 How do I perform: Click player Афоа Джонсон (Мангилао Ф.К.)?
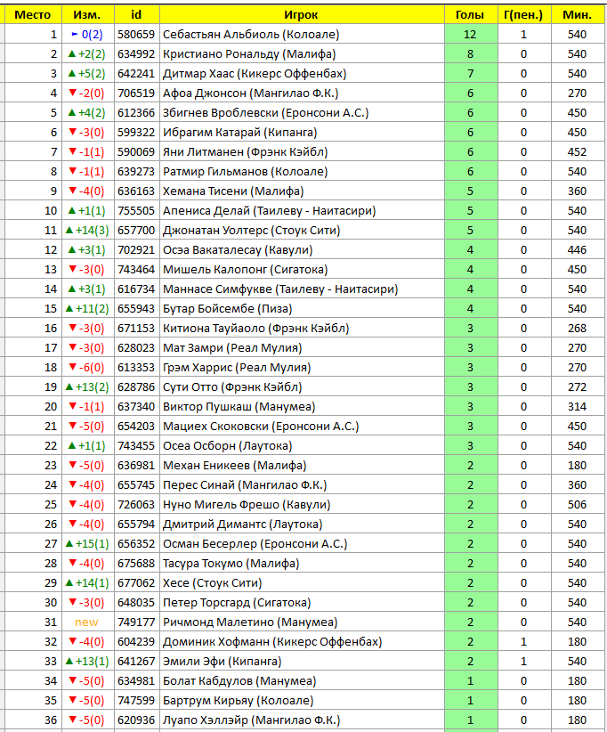pos(251,94)
